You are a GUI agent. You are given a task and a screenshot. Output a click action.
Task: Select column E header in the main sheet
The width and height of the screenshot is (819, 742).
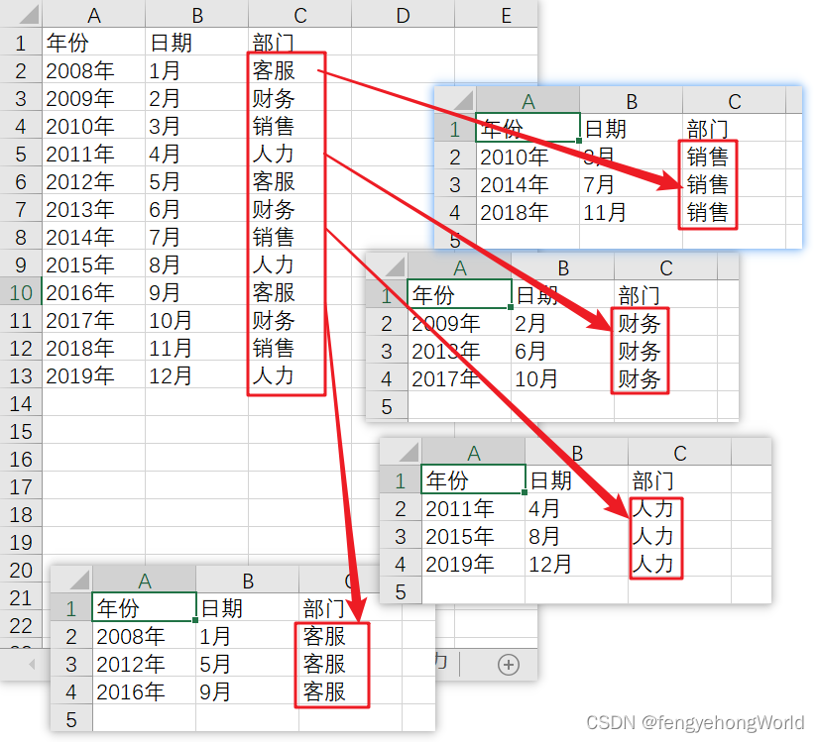click(506, 15)
